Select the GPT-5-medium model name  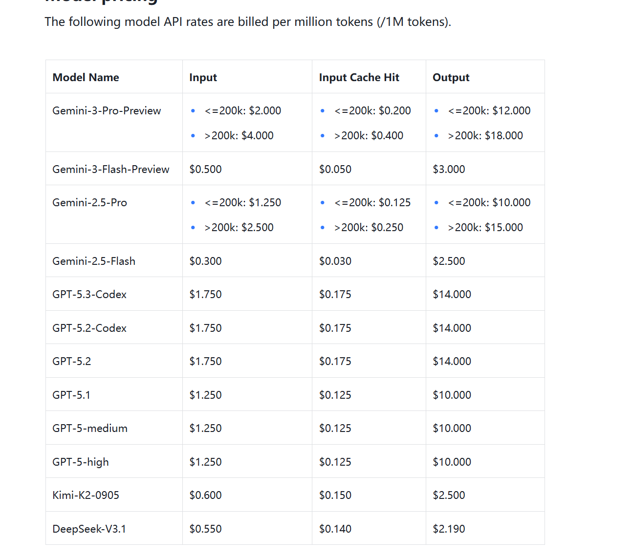pos(90,428)
